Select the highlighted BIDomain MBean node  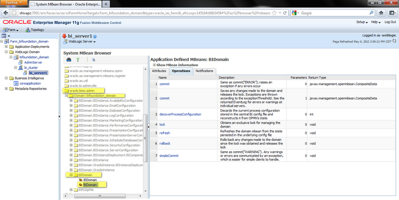pyautogui.click(x=89, y=185)
